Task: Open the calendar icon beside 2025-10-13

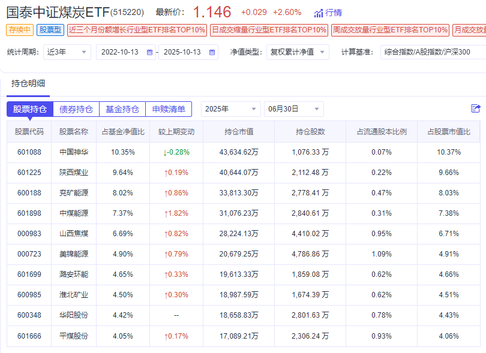Action: (212, 52)
